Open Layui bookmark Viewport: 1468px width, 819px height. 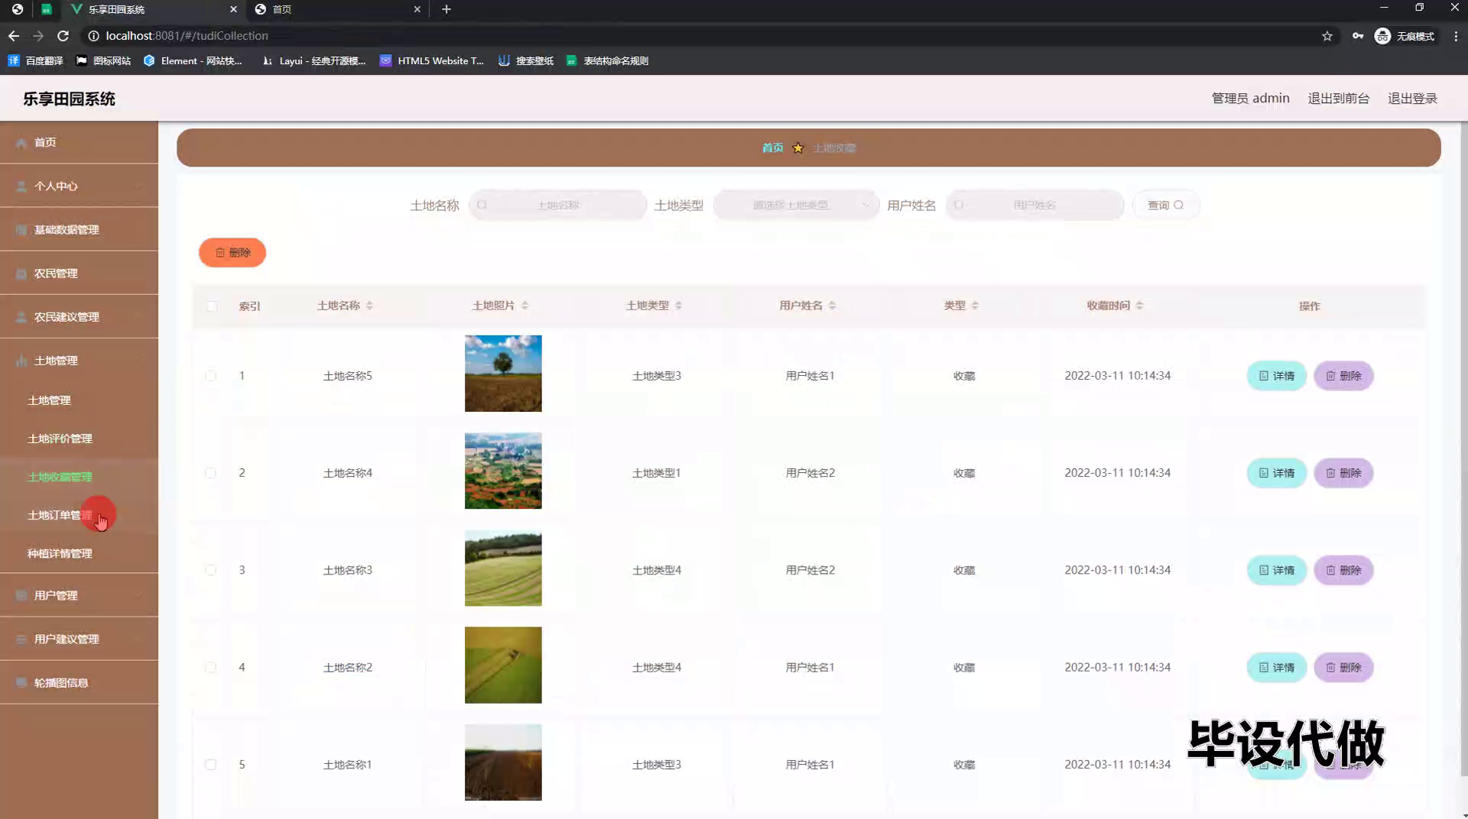click(313, 61)
